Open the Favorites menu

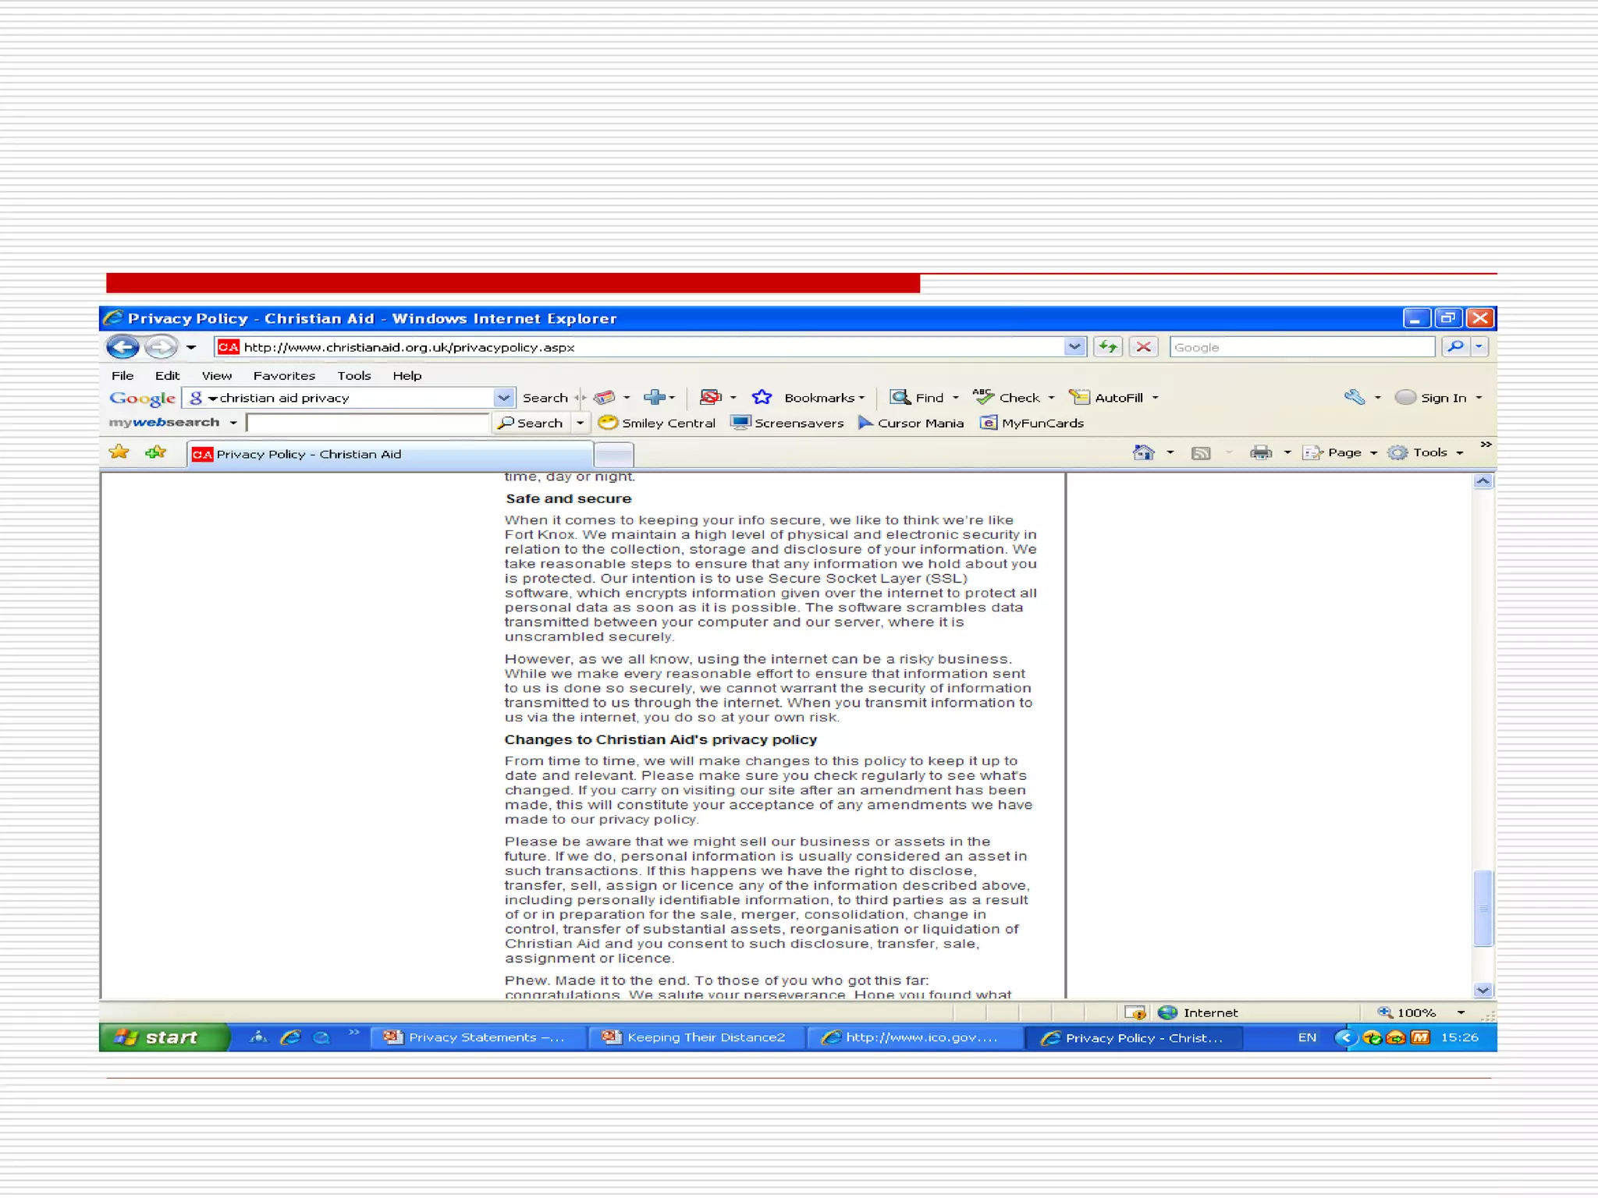tap(284, 375)
